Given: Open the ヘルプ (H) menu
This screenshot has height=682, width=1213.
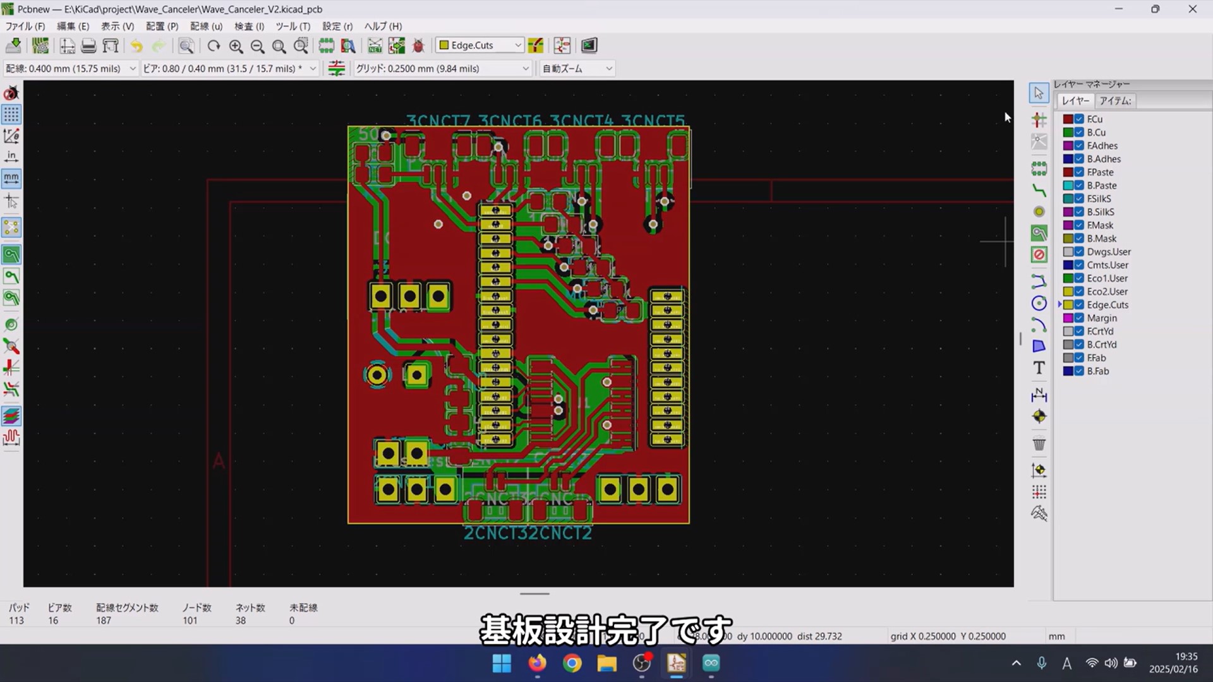Looking at the screenshot, I should (383, 26).
